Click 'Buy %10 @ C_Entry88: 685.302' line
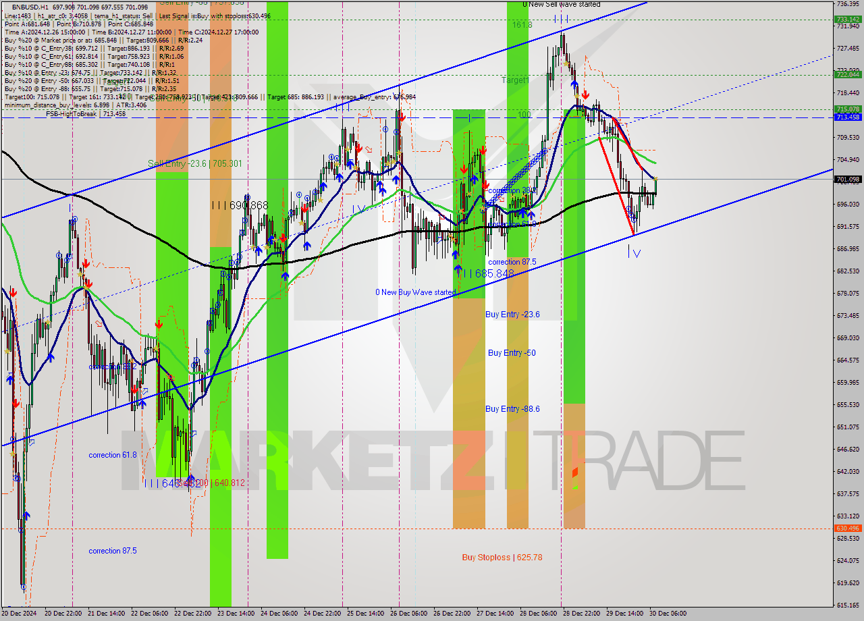 tap(90, 65)
